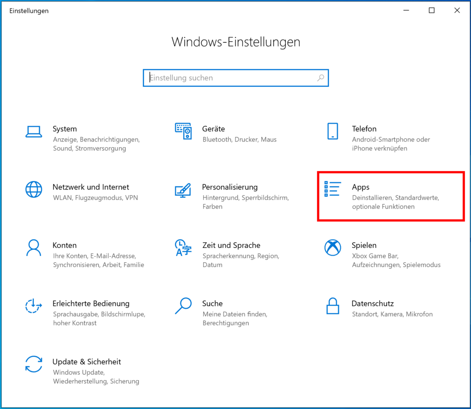471x409 pixels.
Task: Click the Konten person icon
Action: [x=33, y=247]
